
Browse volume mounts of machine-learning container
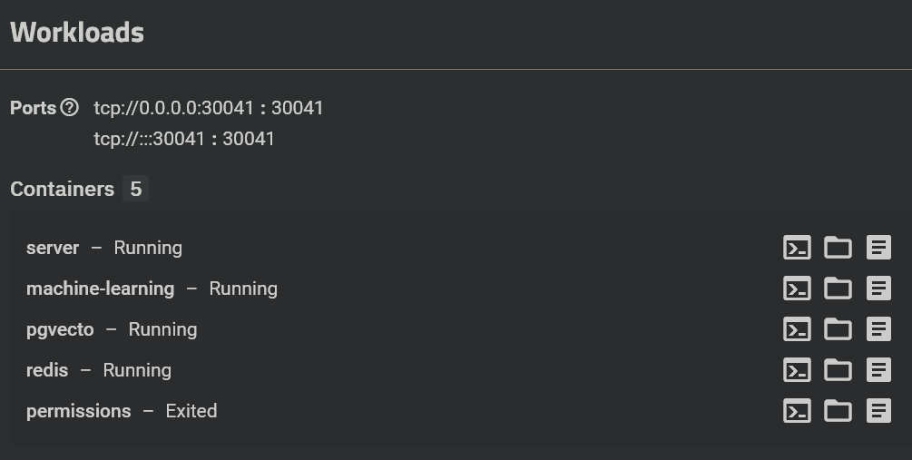(838, 289)
